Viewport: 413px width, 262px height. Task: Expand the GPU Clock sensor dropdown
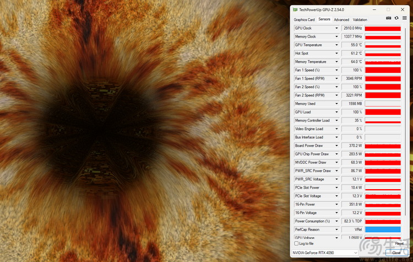click(336, 28)
